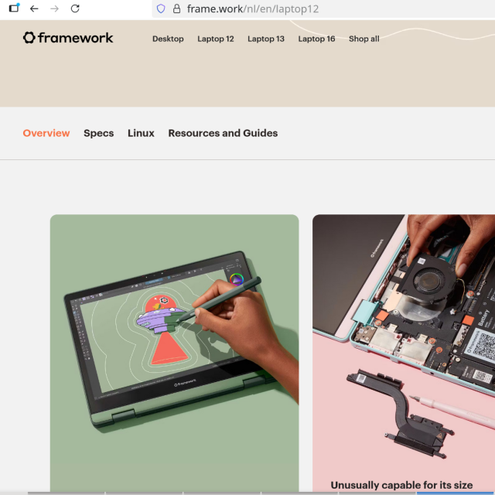Open the Laptop 12 navigation link

click(216, 39)
